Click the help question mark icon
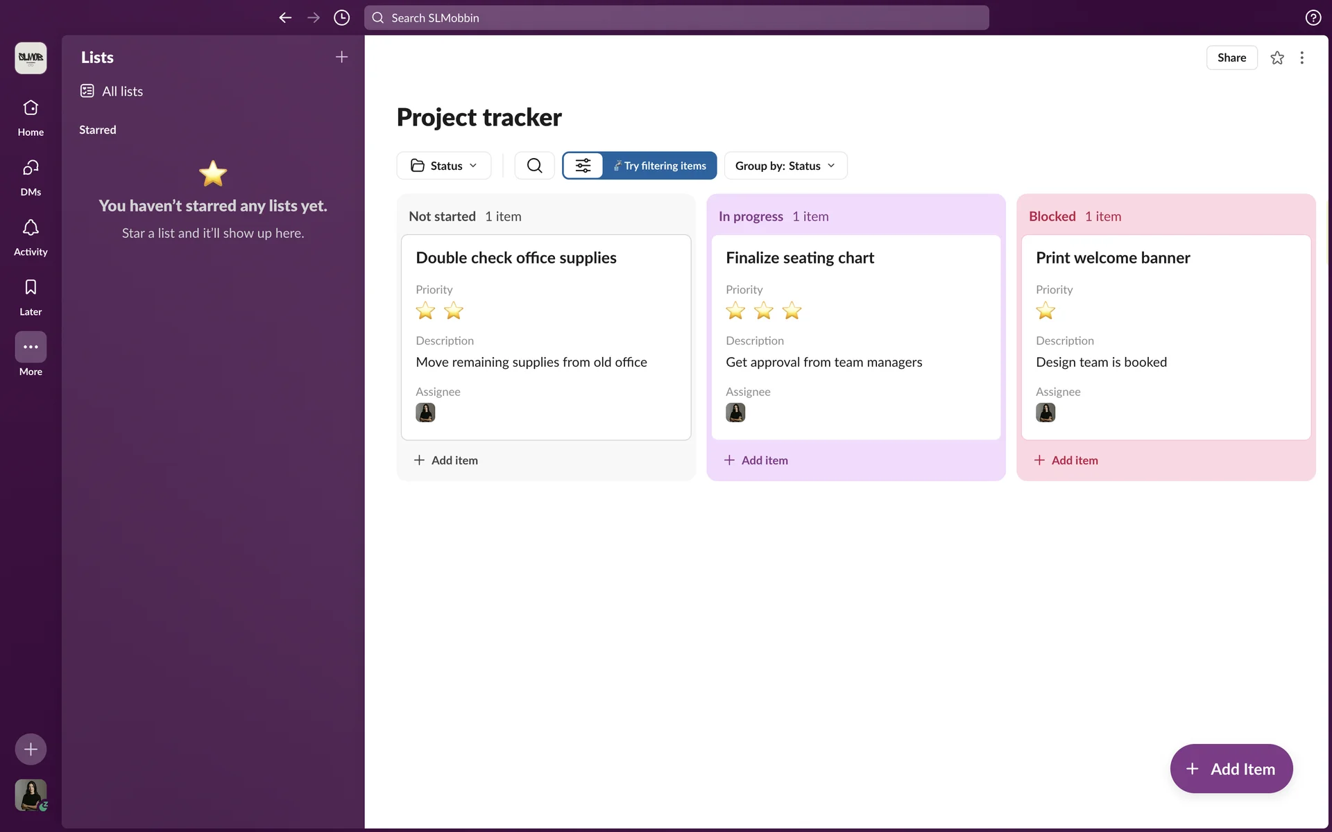This screenshot has height=832, width=1332. click(x=1313, y=18)
